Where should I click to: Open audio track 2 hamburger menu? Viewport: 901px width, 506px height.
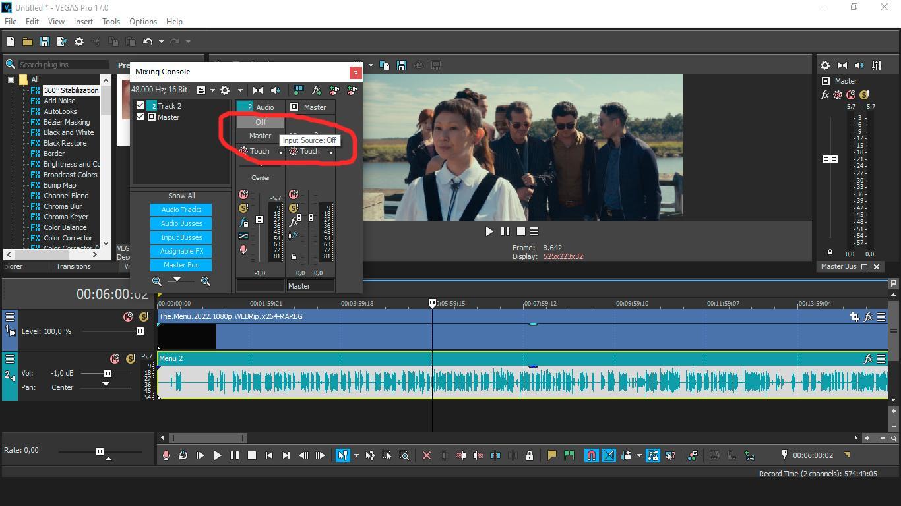pyautogui.click(x=10, y=359)
